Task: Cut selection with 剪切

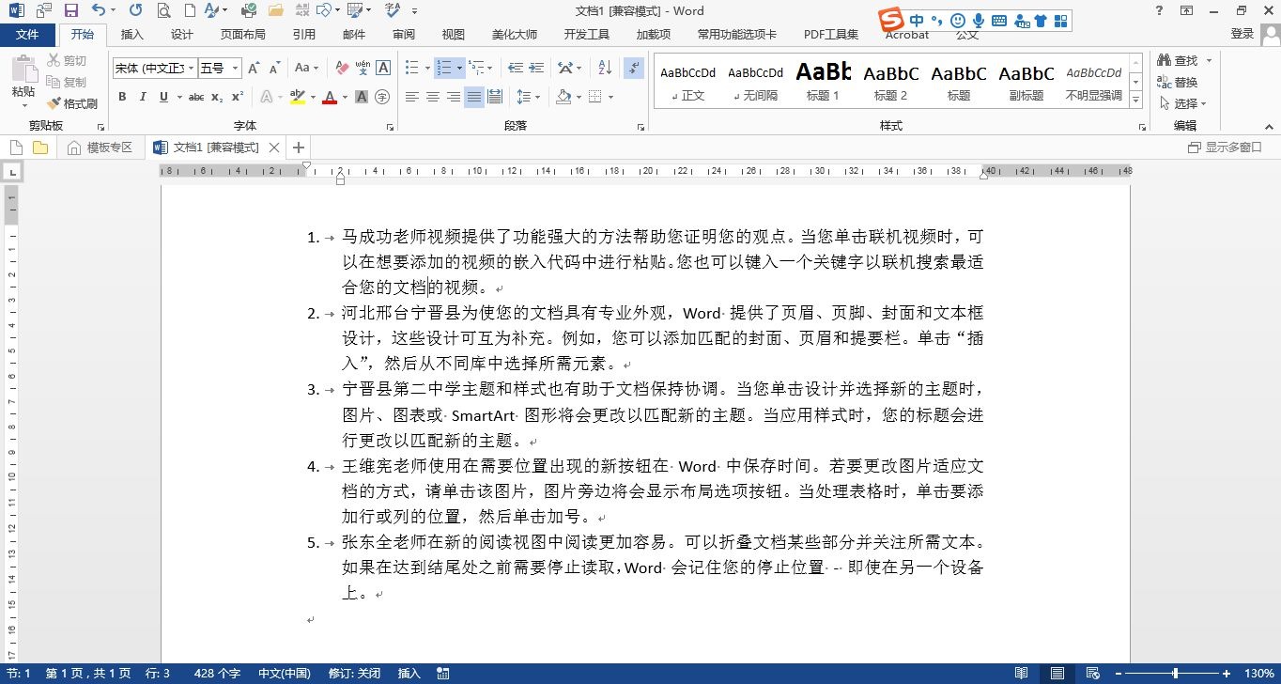Action: tap(67, 61)
